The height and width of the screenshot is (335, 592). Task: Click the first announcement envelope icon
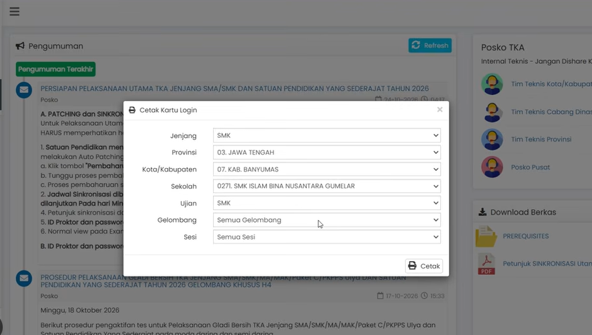[24, 90]
